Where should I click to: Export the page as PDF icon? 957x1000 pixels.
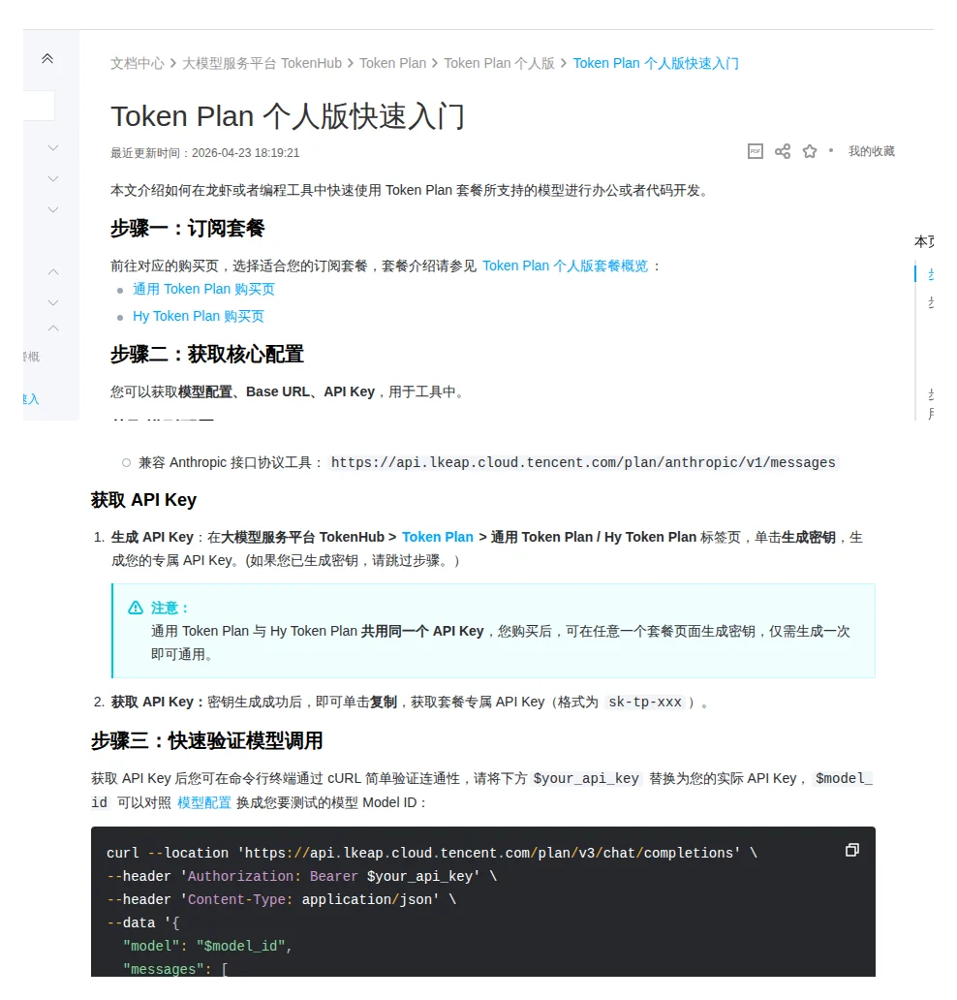(755, 151)
